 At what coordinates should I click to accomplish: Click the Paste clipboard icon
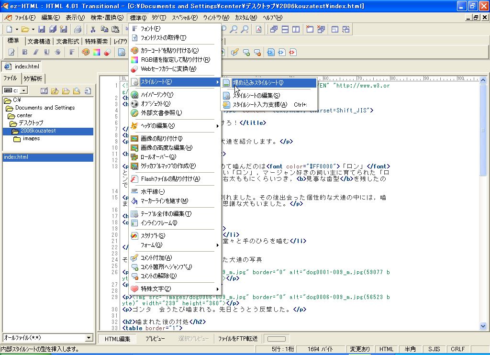115,29
